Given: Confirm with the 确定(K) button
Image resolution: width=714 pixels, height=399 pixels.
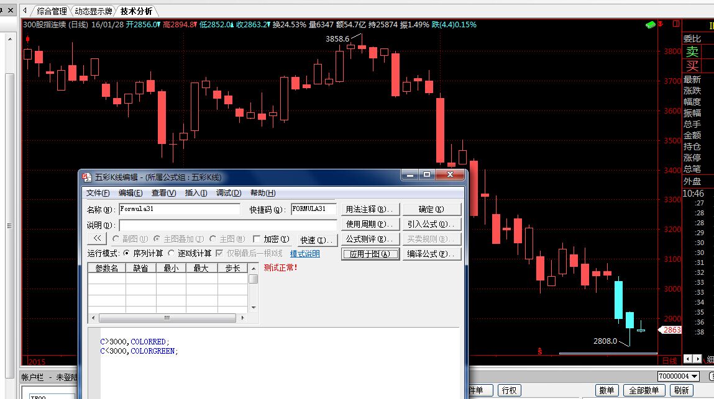Looking at the screenshot, I should [x=432, y=209].
